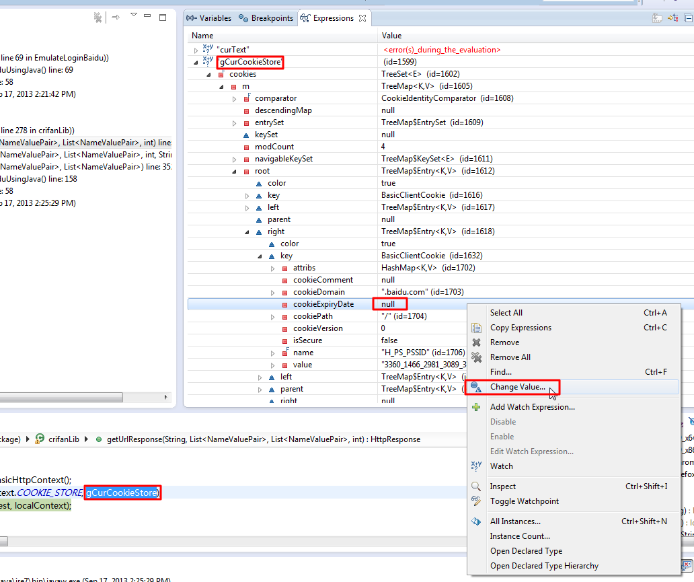Expand the cookiePath node
This screenshot has height=582, width=694.
click(272, 317)
